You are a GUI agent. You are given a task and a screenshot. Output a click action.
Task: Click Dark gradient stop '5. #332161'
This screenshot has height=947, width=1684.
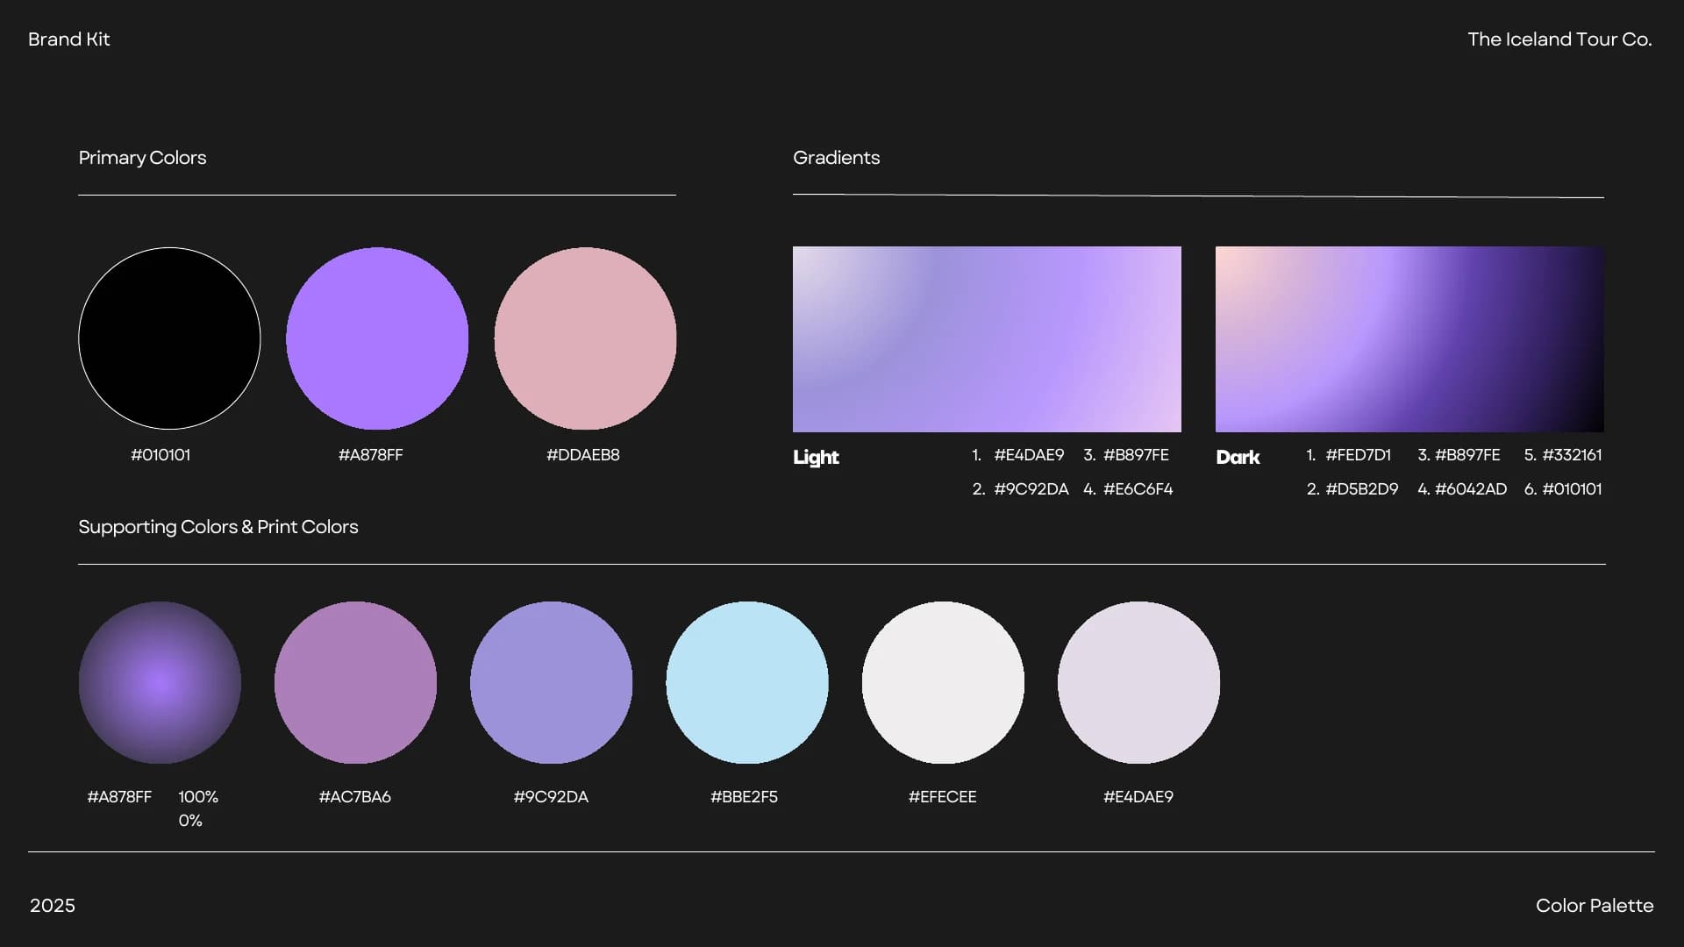pos(1563,455)
